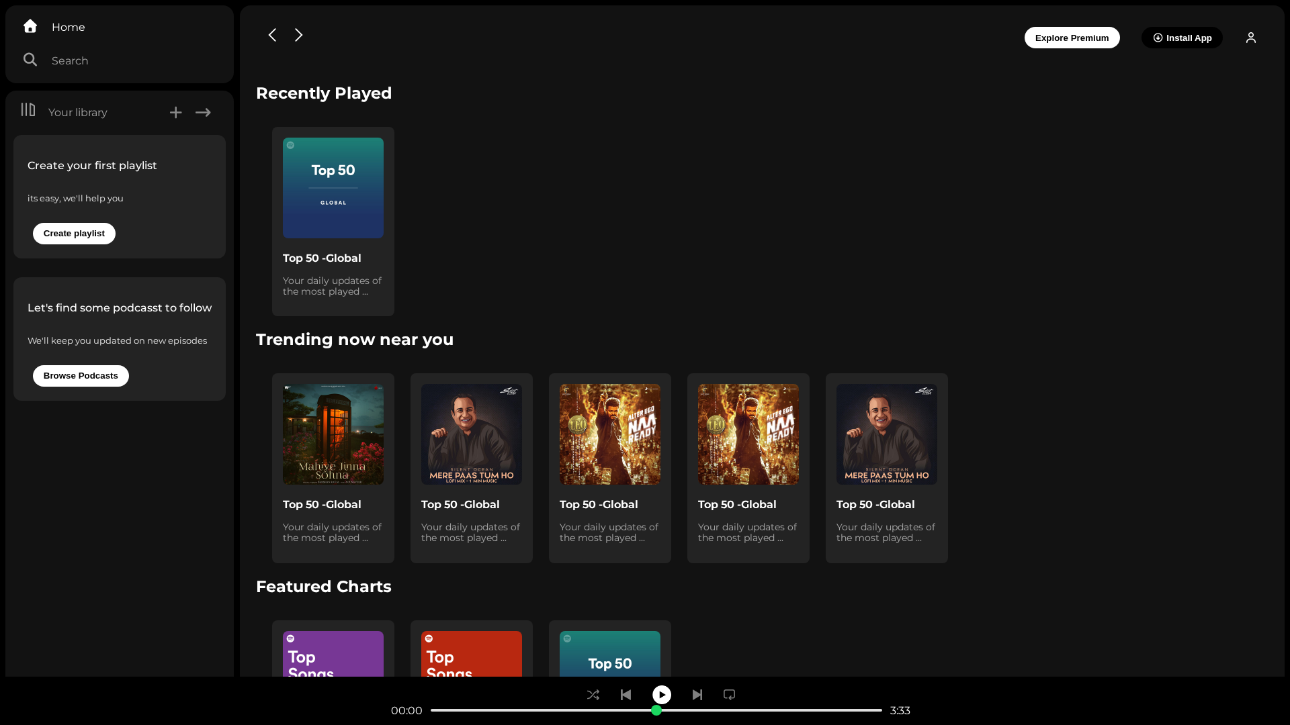1290x725 pixels.
Task: Click 'Let's find some podcasst to follow' text
Action: click(x=120, y=307)
